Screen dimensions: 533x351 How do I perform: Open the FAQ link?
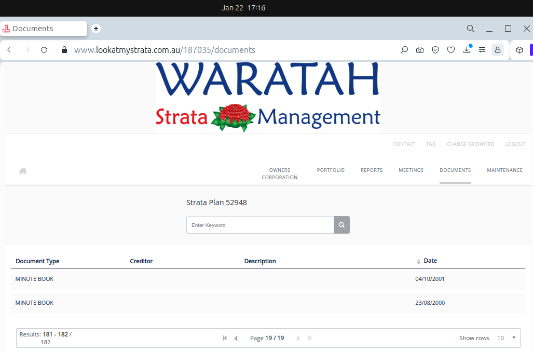coord(431,144)
